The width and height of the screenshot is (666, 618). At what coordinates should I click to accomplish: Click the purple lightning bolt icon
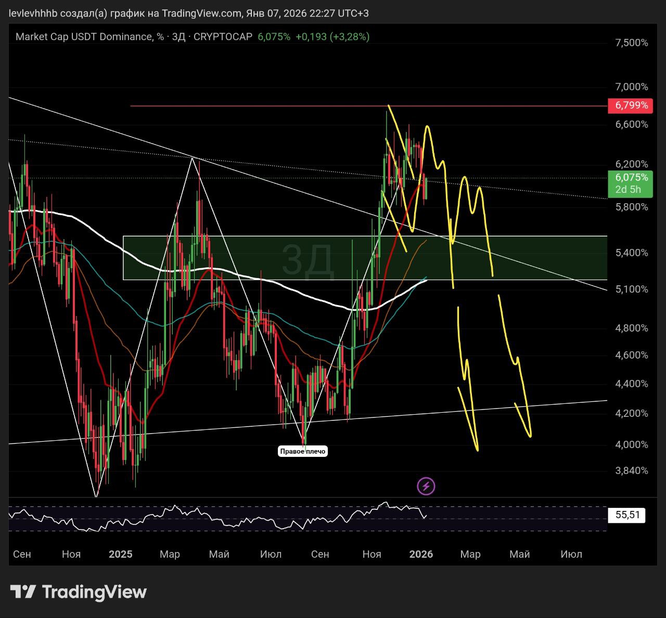[426, 486]
